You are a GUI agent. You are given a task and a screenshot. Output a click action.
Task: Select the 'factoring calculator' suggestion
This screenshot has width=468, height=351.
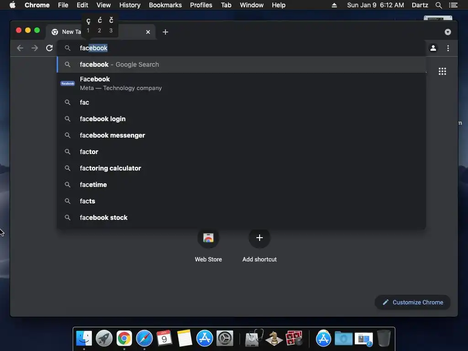[241, 168]
